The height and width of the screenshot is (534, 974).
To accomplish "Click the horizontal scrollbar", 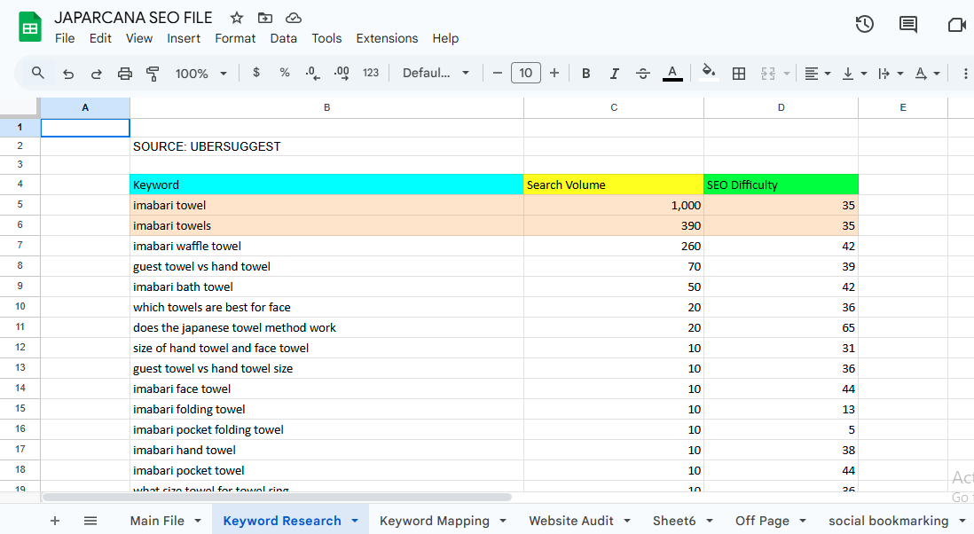I will tap(277, 497).
